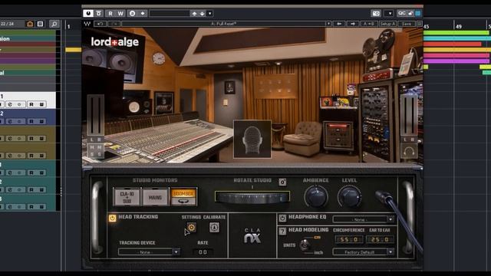Click the orange track visibility icon near 22/24
The height and width of the screenshot is (276, 491).
pyautogui.click(x=30, y=24)
